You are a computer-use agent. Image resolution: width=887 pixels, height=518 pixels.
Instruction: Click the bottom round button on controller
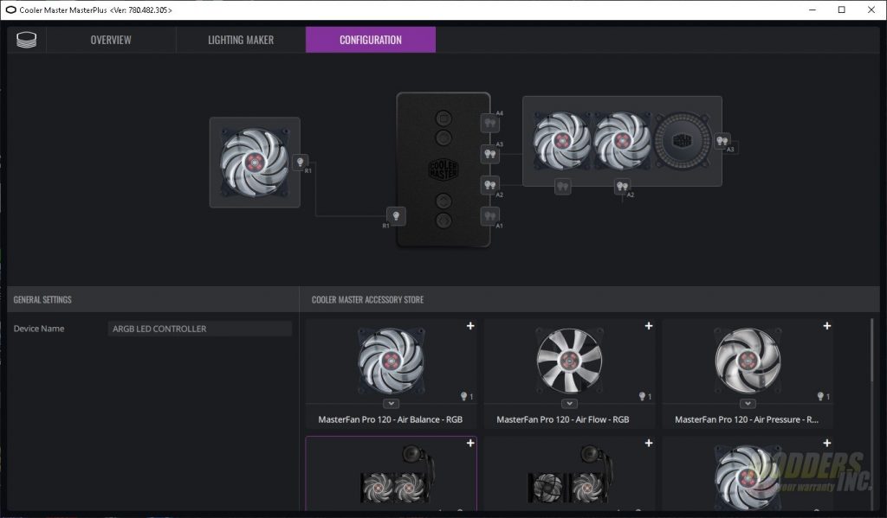coord(443,220)
